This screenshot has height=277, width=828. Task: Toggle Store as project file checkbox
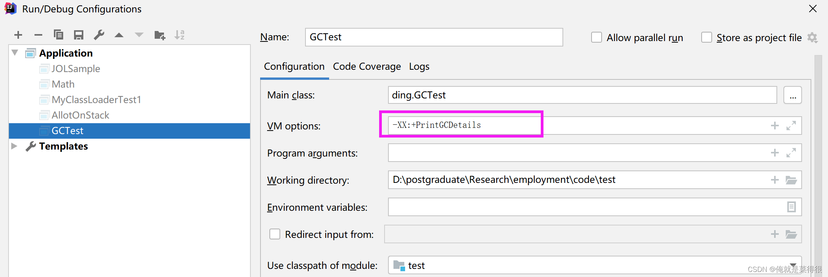click(707, 38)
